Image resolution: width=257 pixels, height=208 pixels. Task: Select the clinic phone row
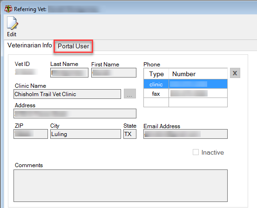[186, 84]
